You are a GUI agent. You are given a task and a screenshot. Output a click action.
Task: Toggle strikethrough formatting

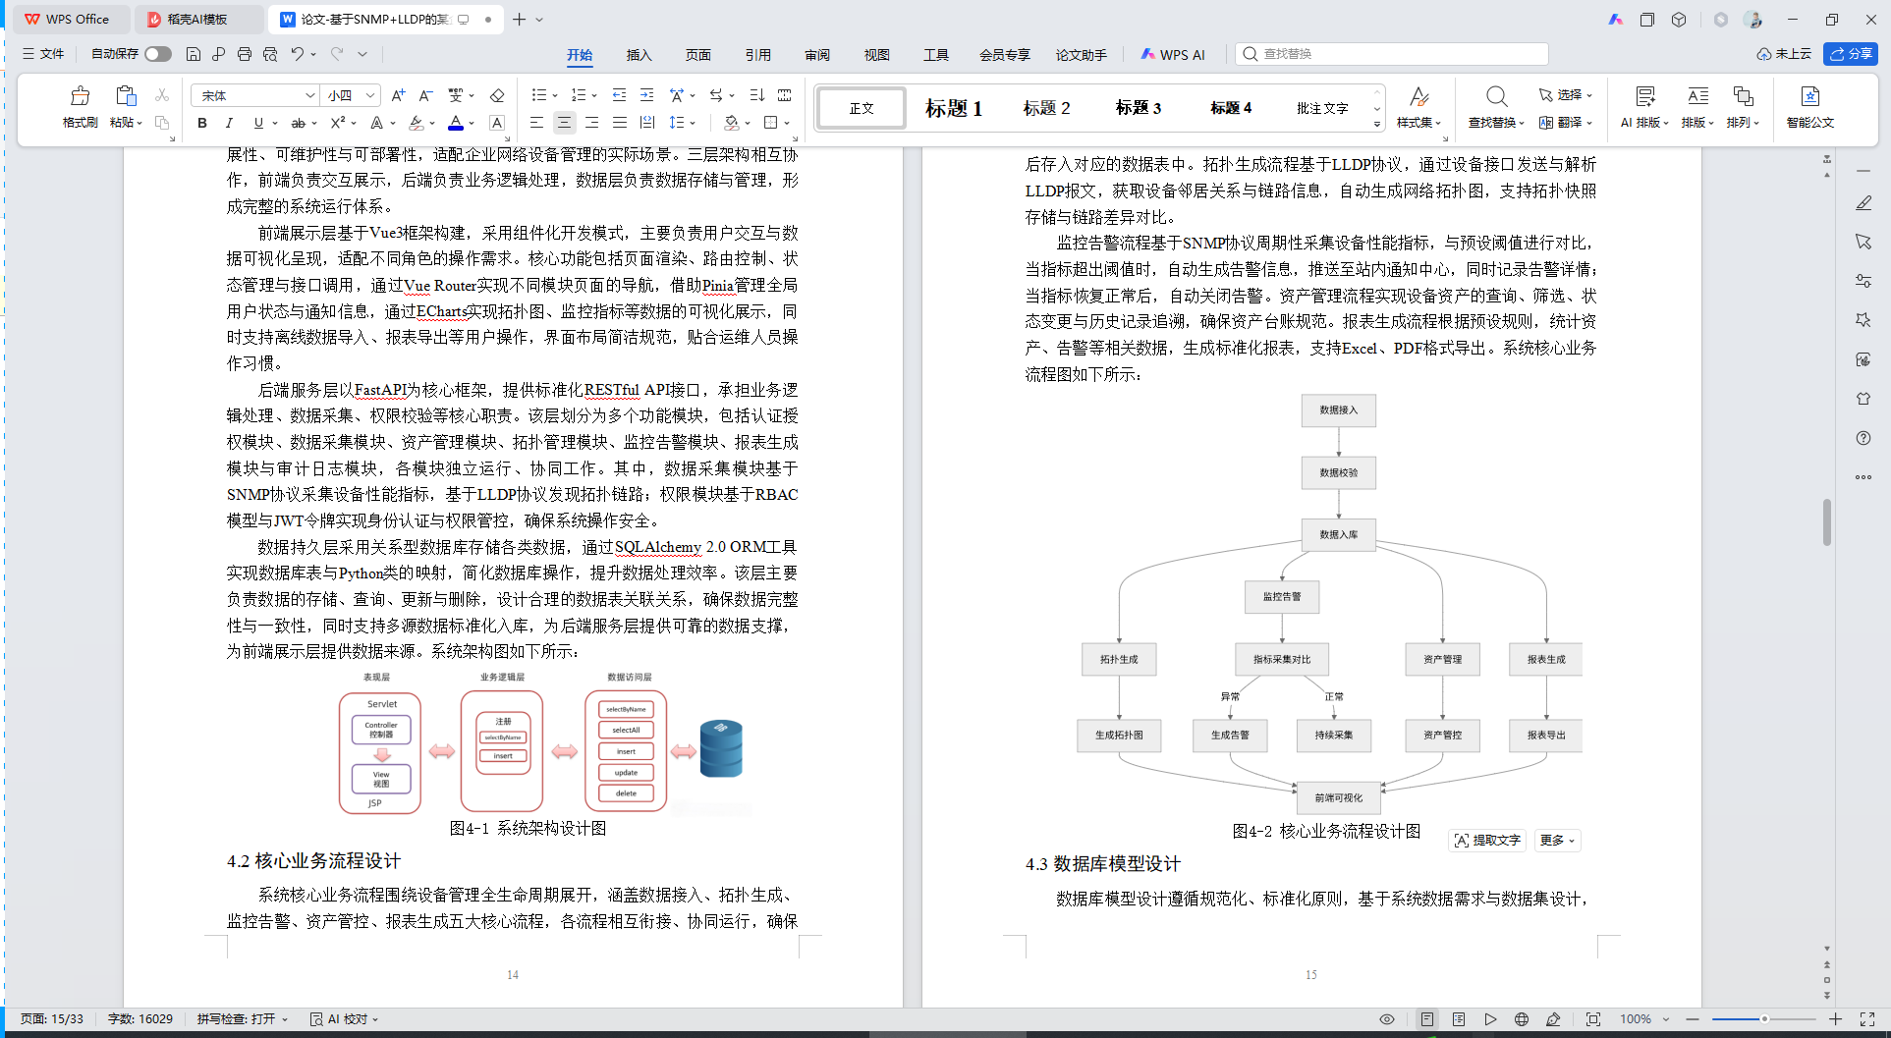[298, 123]
